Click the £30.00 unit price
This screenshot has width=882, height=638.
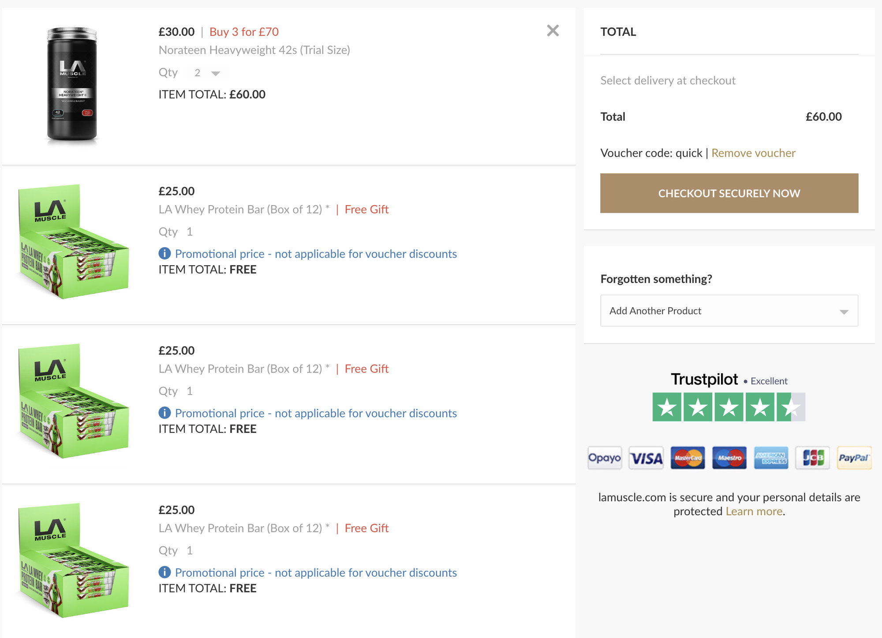pyautogui.click(x=176, y=32)
